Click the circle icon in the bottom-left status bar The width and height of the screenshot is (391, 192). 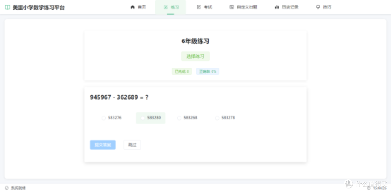7,188
